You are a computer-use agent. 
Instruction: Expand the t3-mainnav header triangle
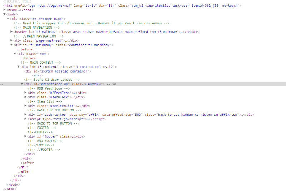point(11,32)
